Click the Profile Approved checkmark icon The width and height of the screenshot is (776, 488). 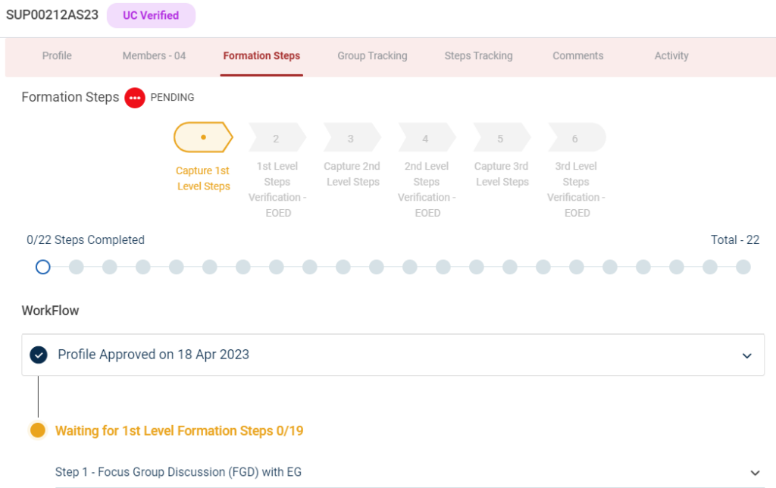38,355
